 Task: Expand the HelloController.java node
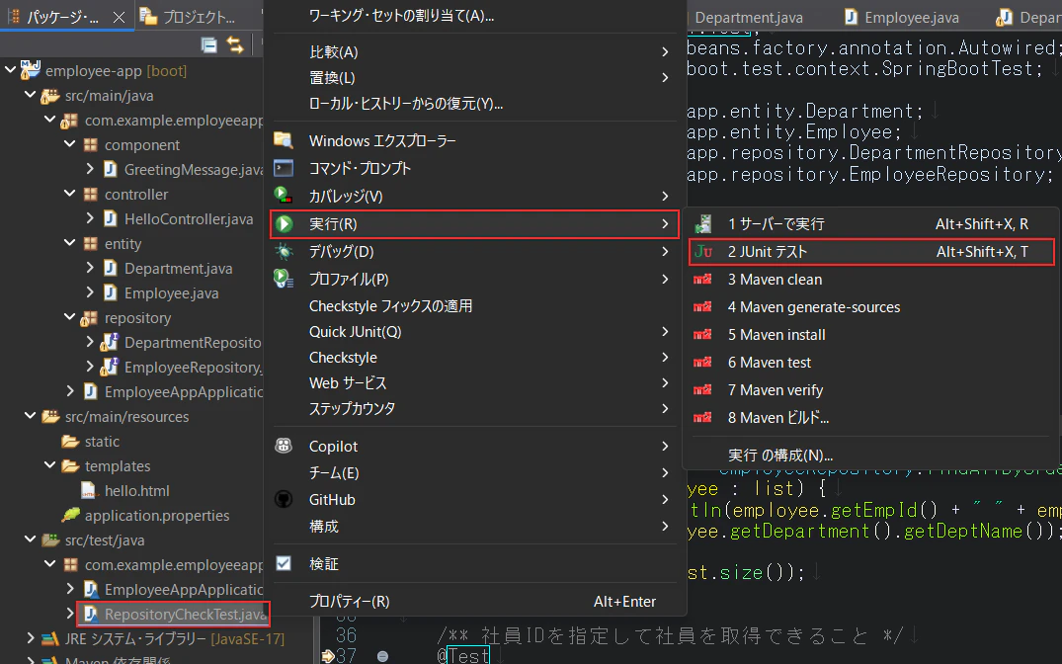pyautogui.click(x=89, y=218)
